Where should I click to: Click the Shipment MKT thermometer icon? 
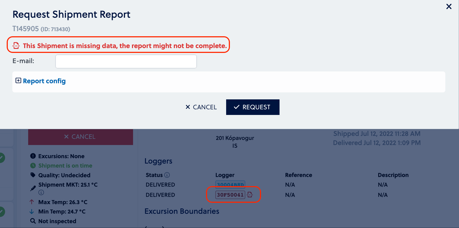click(33, 188)
